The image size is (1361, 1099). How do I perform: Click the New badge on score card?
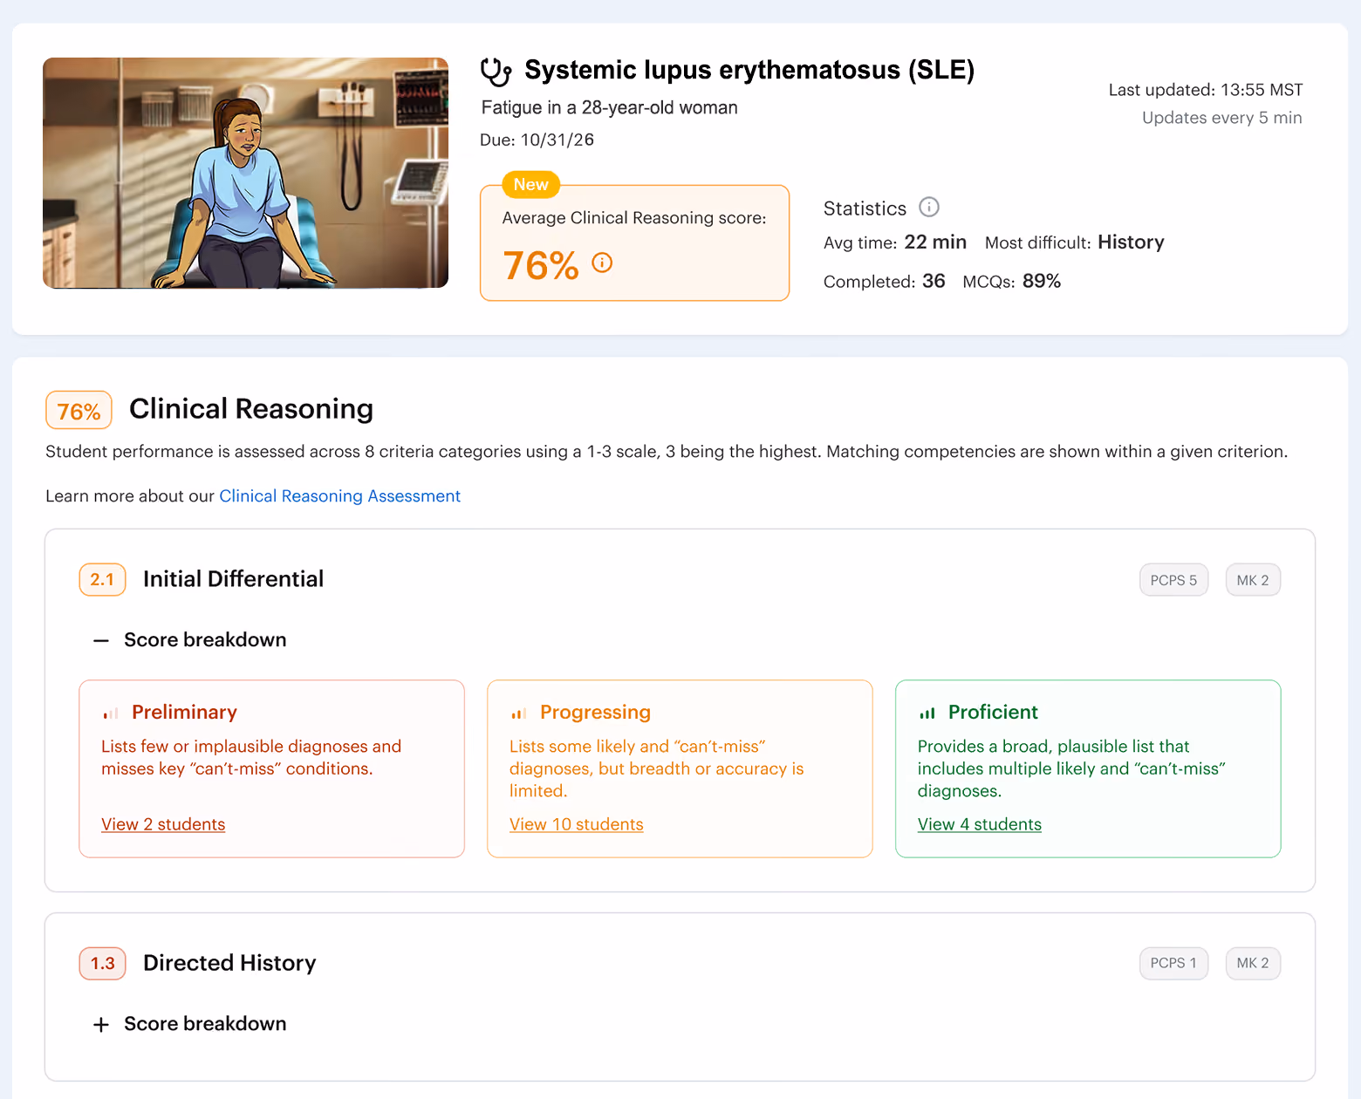click(530, 185)
